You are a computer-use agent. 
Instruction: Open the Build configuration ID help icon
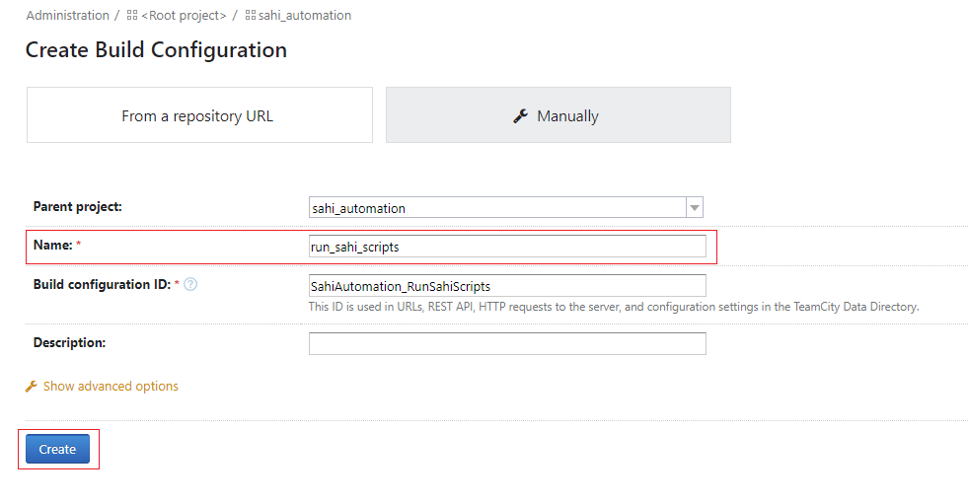(x=190, y=284)
